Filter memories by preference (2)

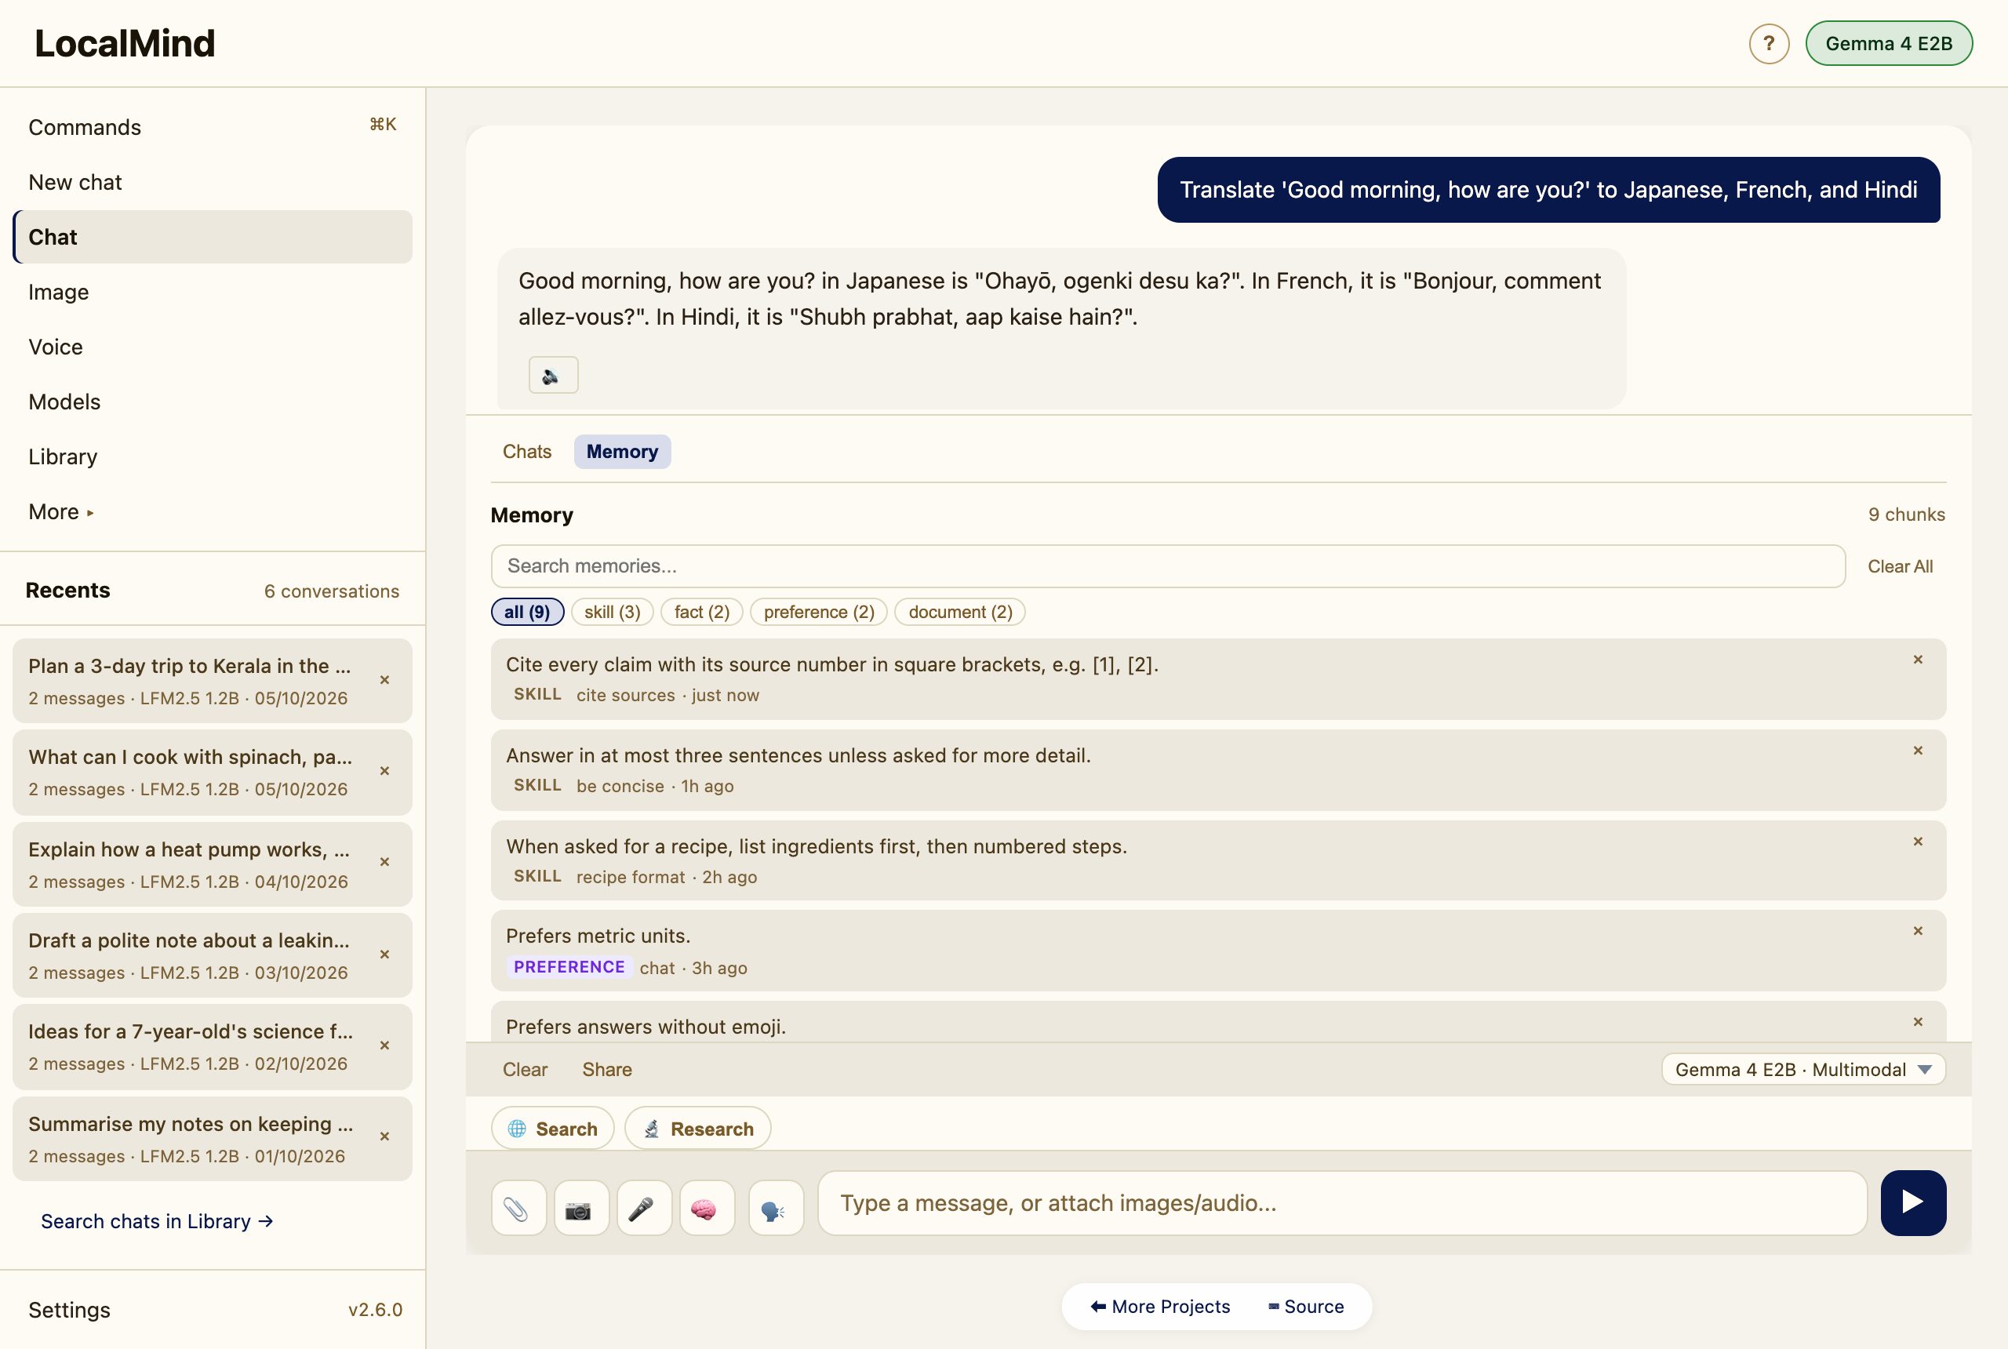(818, 612)
